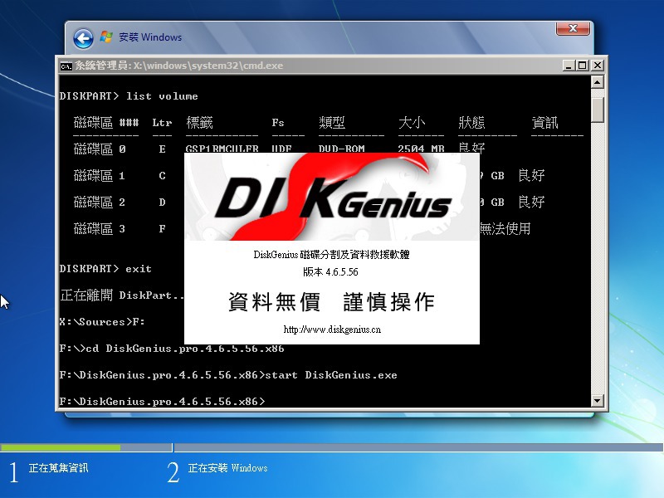Maximize the cmd.exe window
Image resolution: width=664 pixels, height=498 pixels.
583,66
